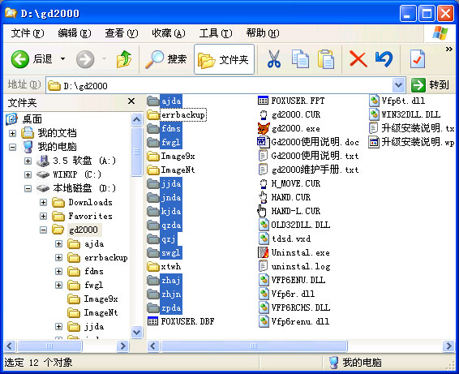The image size is (459, 374).
Task: Select the VFP6RCHS.DLL file
Action: 301,307
